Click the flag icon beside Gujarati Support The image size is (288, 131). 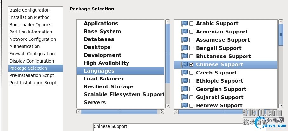coord(184,97)
